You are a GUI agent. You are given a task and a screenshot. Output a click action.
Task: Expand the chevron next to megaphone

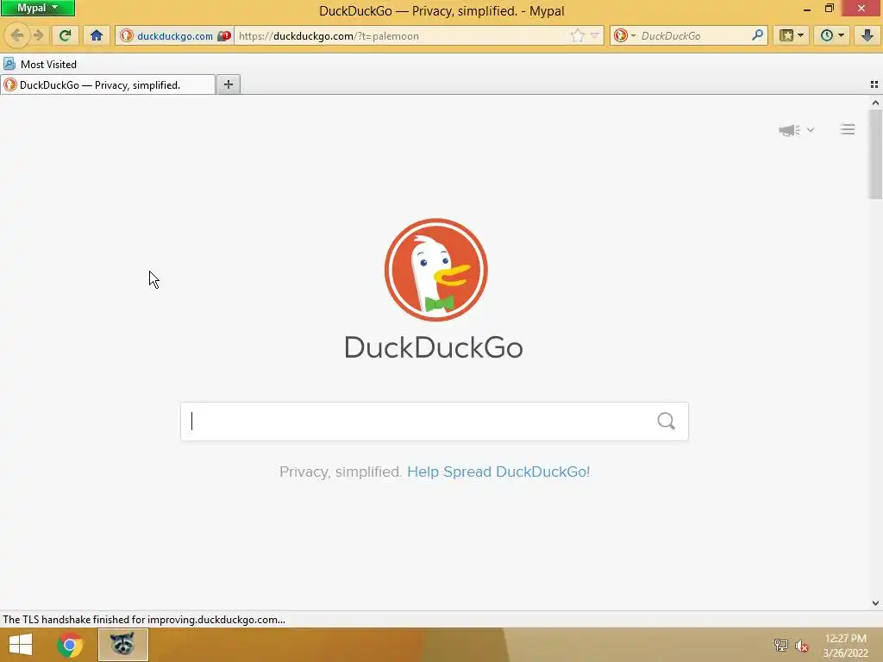click(811, 130)
